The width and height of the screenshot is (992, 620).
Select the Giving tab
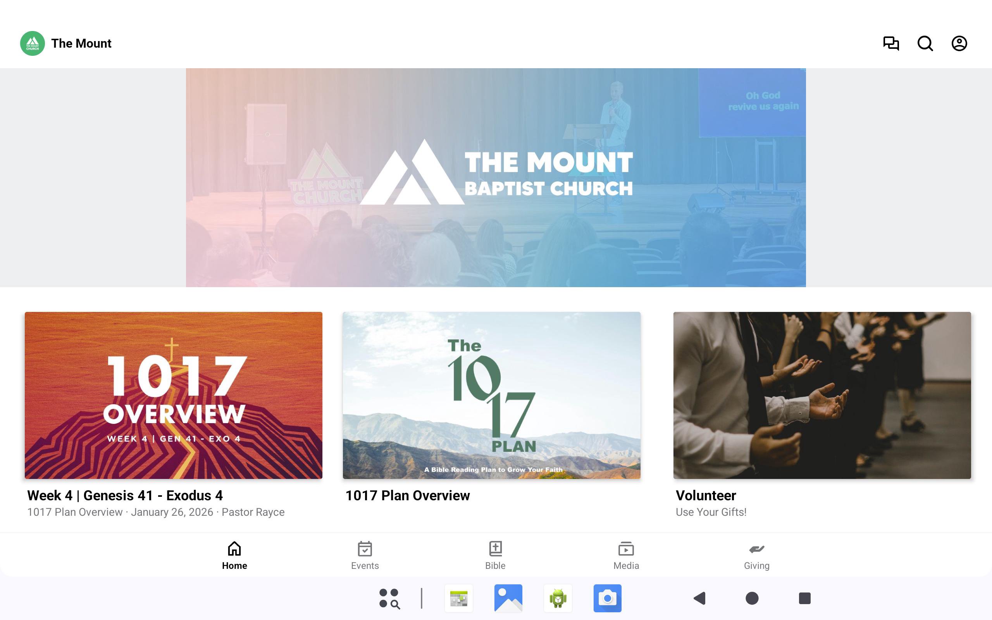pos(757,556)
